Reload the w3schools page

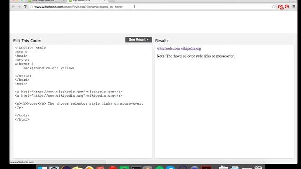click(x=25, y=7)
